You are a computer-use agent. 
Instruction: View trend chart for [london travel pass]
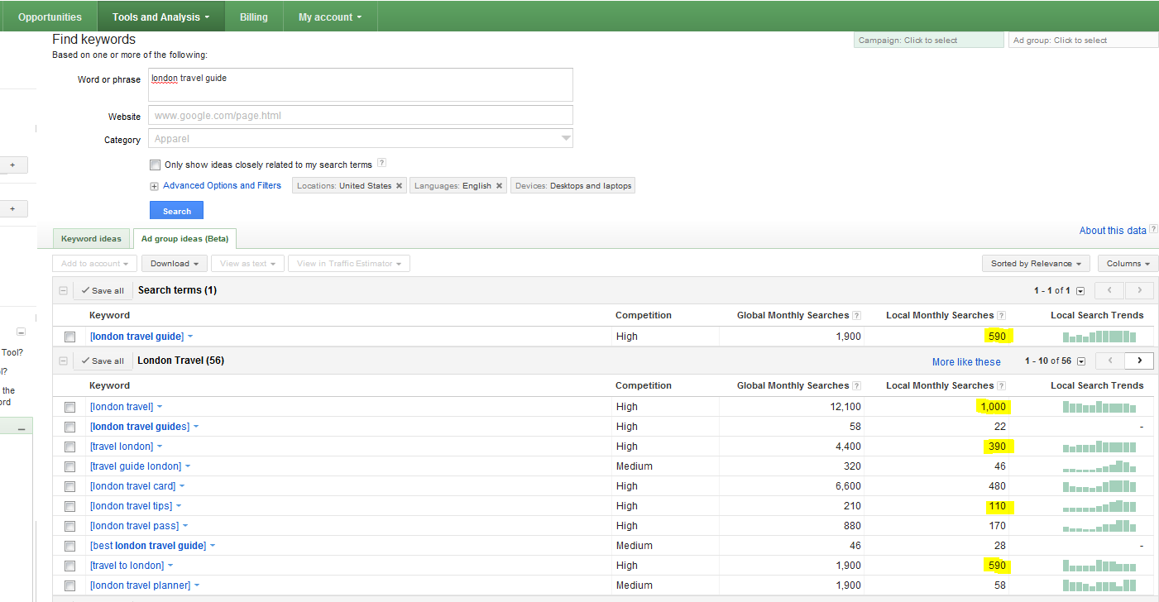[1099, 525]
